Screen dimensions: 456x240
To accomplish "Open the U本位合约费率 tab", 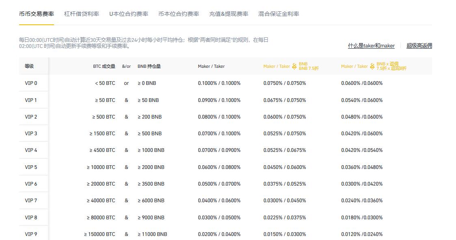I will 129,14.
